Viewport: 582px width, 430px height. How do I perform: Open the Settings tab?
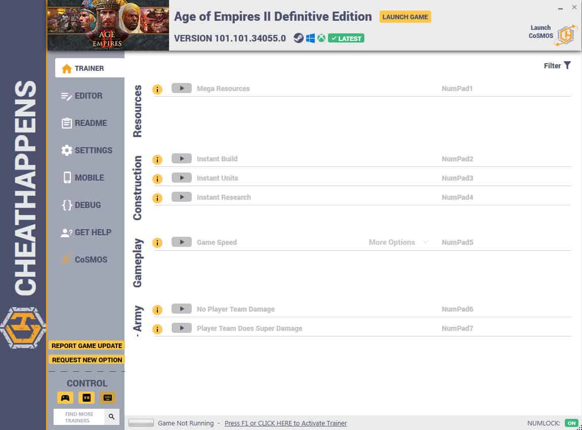(88, 150)
